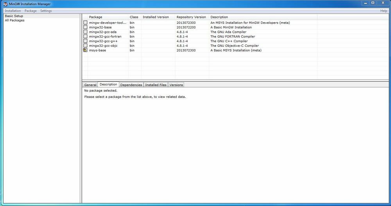Select the mingw32-base package name

(x=100, y=27)
